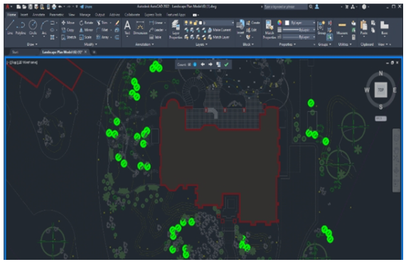Screen dimensions: 406x262
Task: Add new drawing tab plus
Action: click(x=94, y=52)
